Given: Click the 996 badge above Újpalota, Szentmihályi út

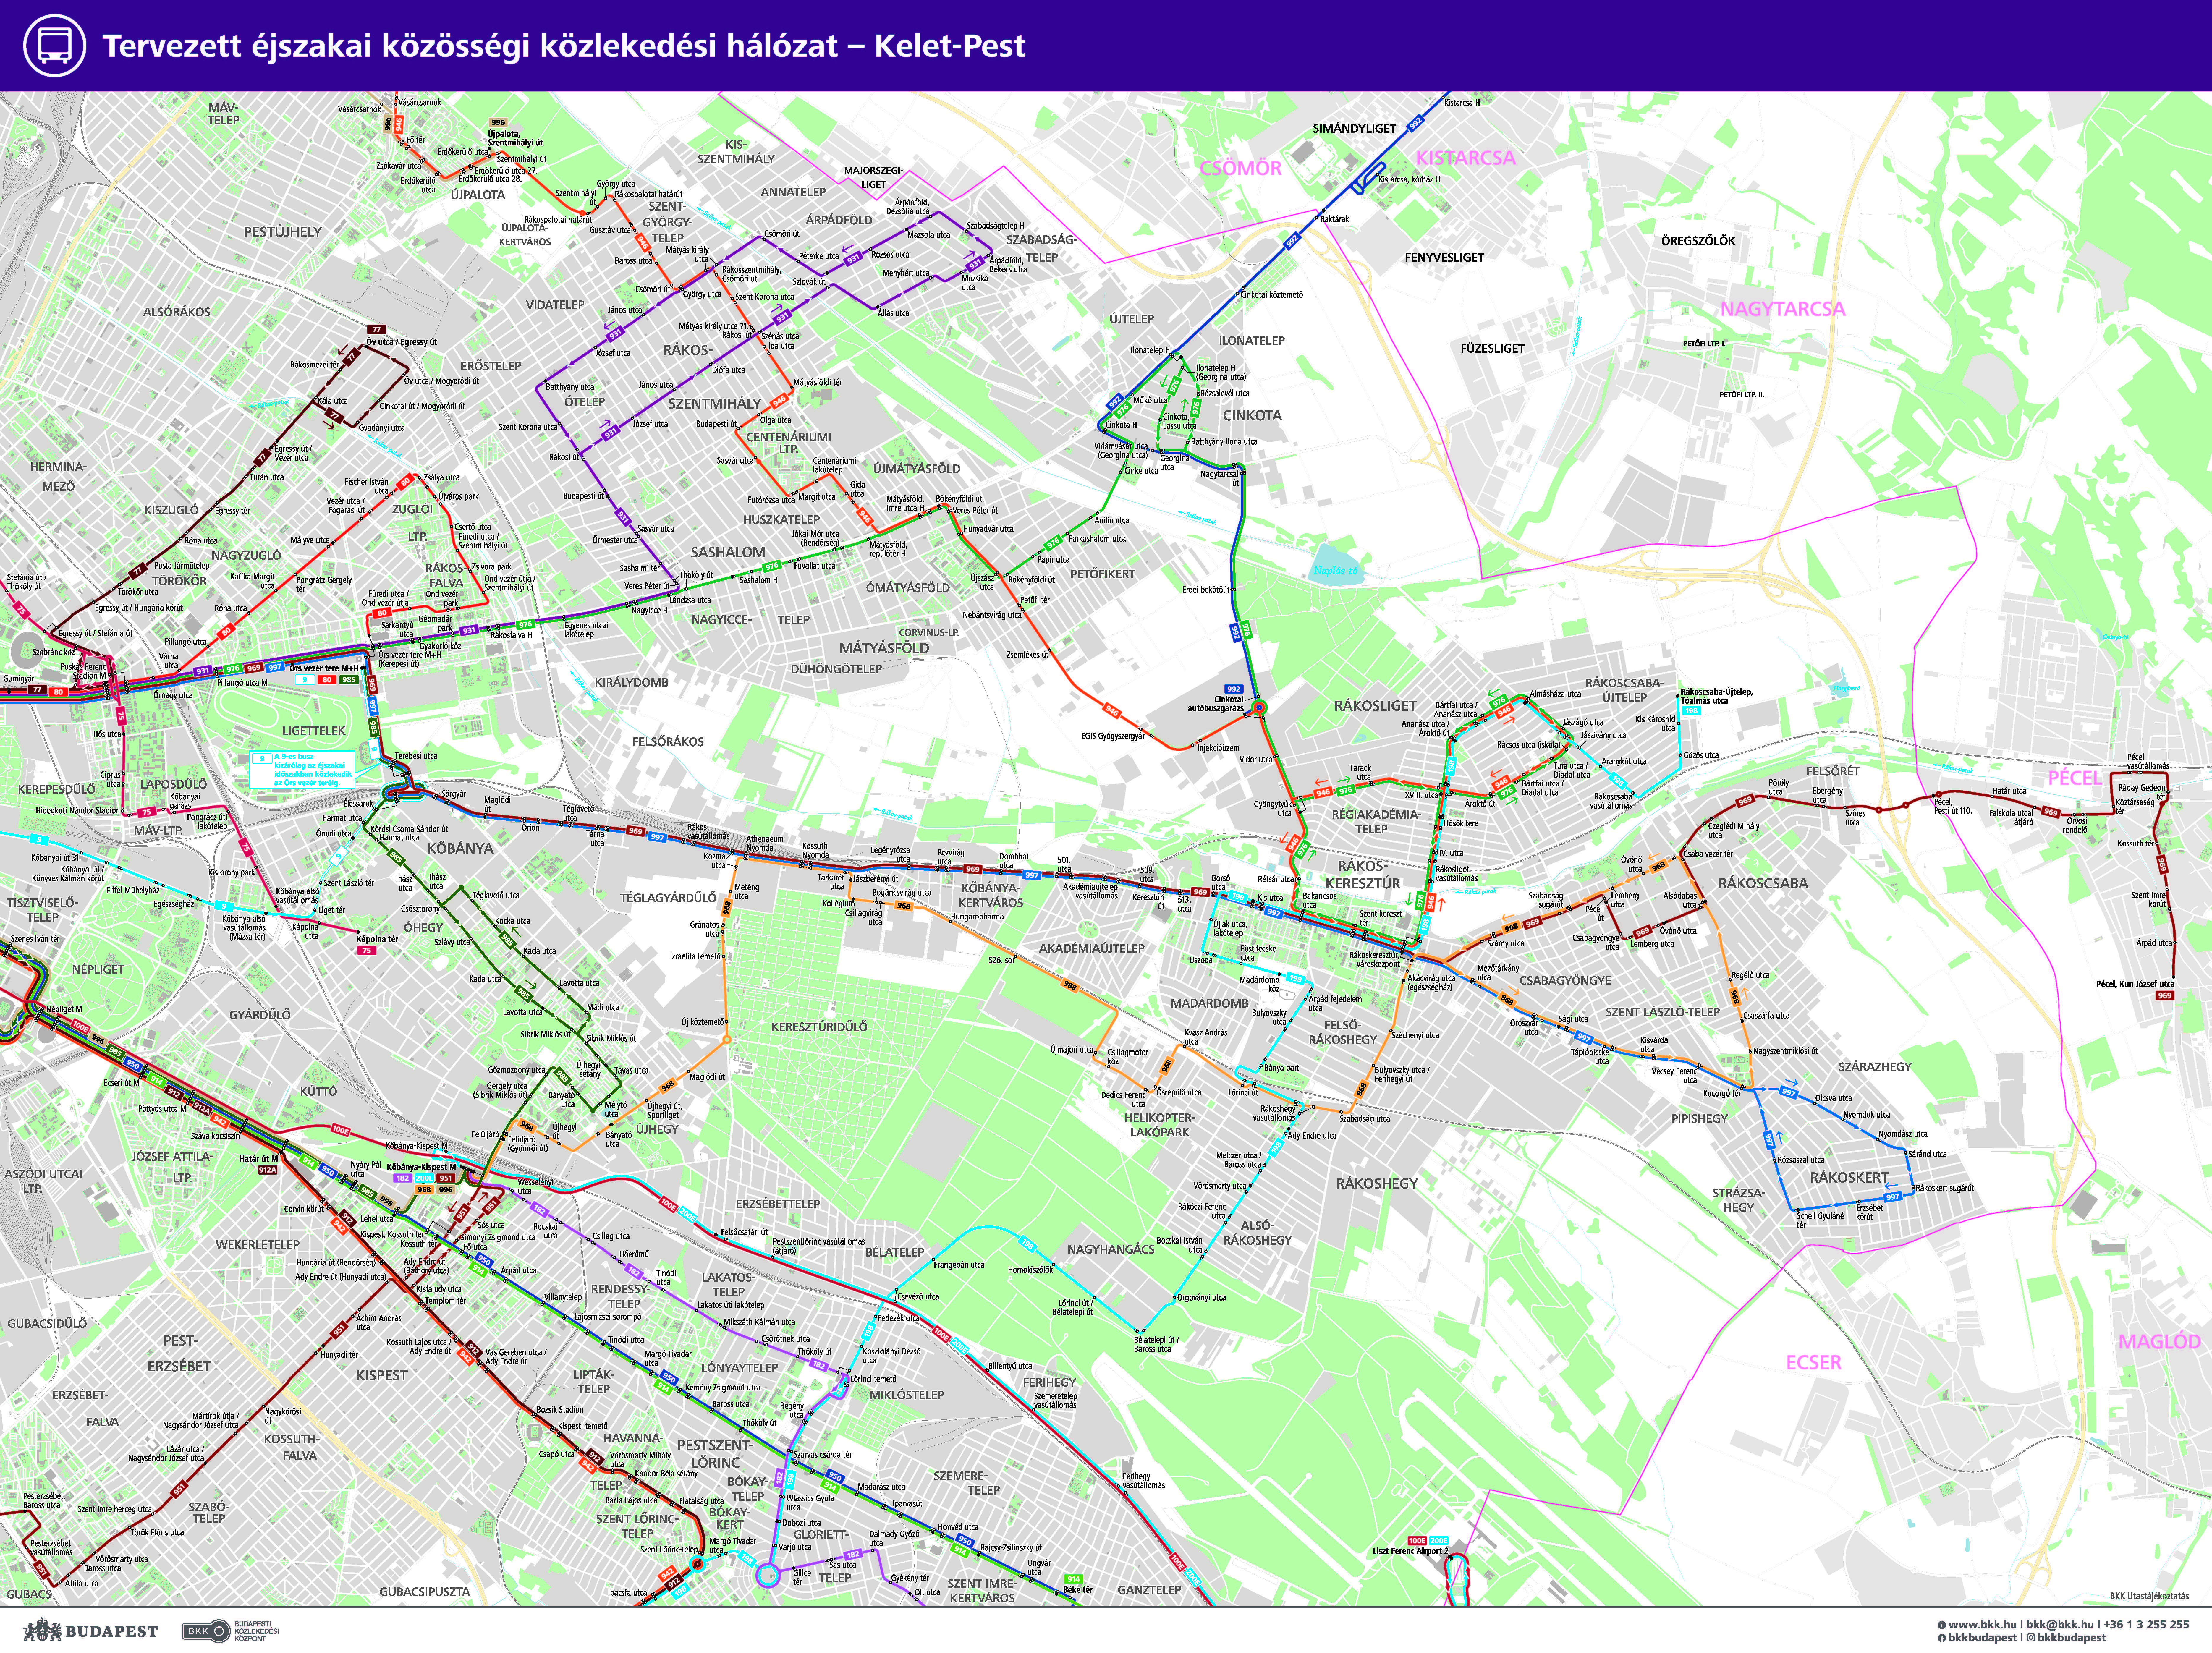Looking at the screenshot, I should point(498,122).
